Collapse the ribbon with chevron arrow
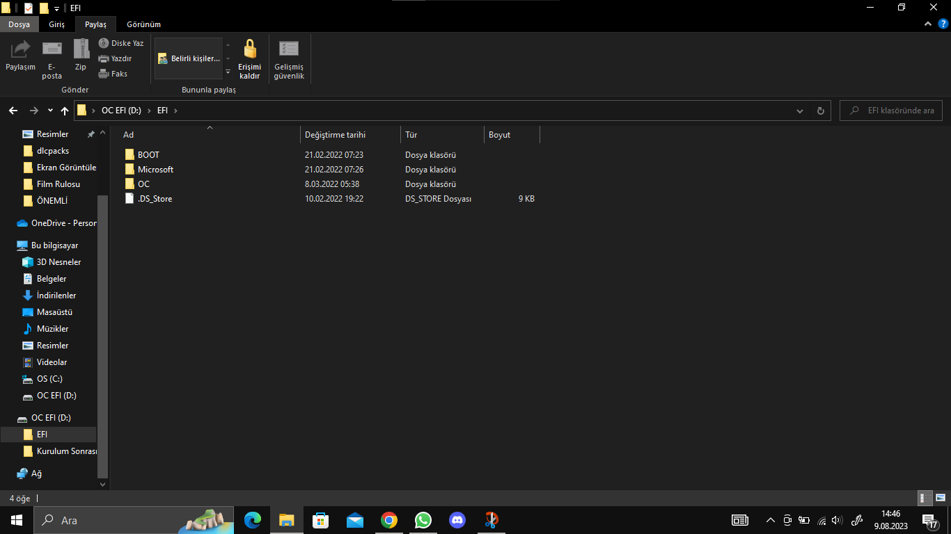The image size is (951, 534). (x=928, y=24)
